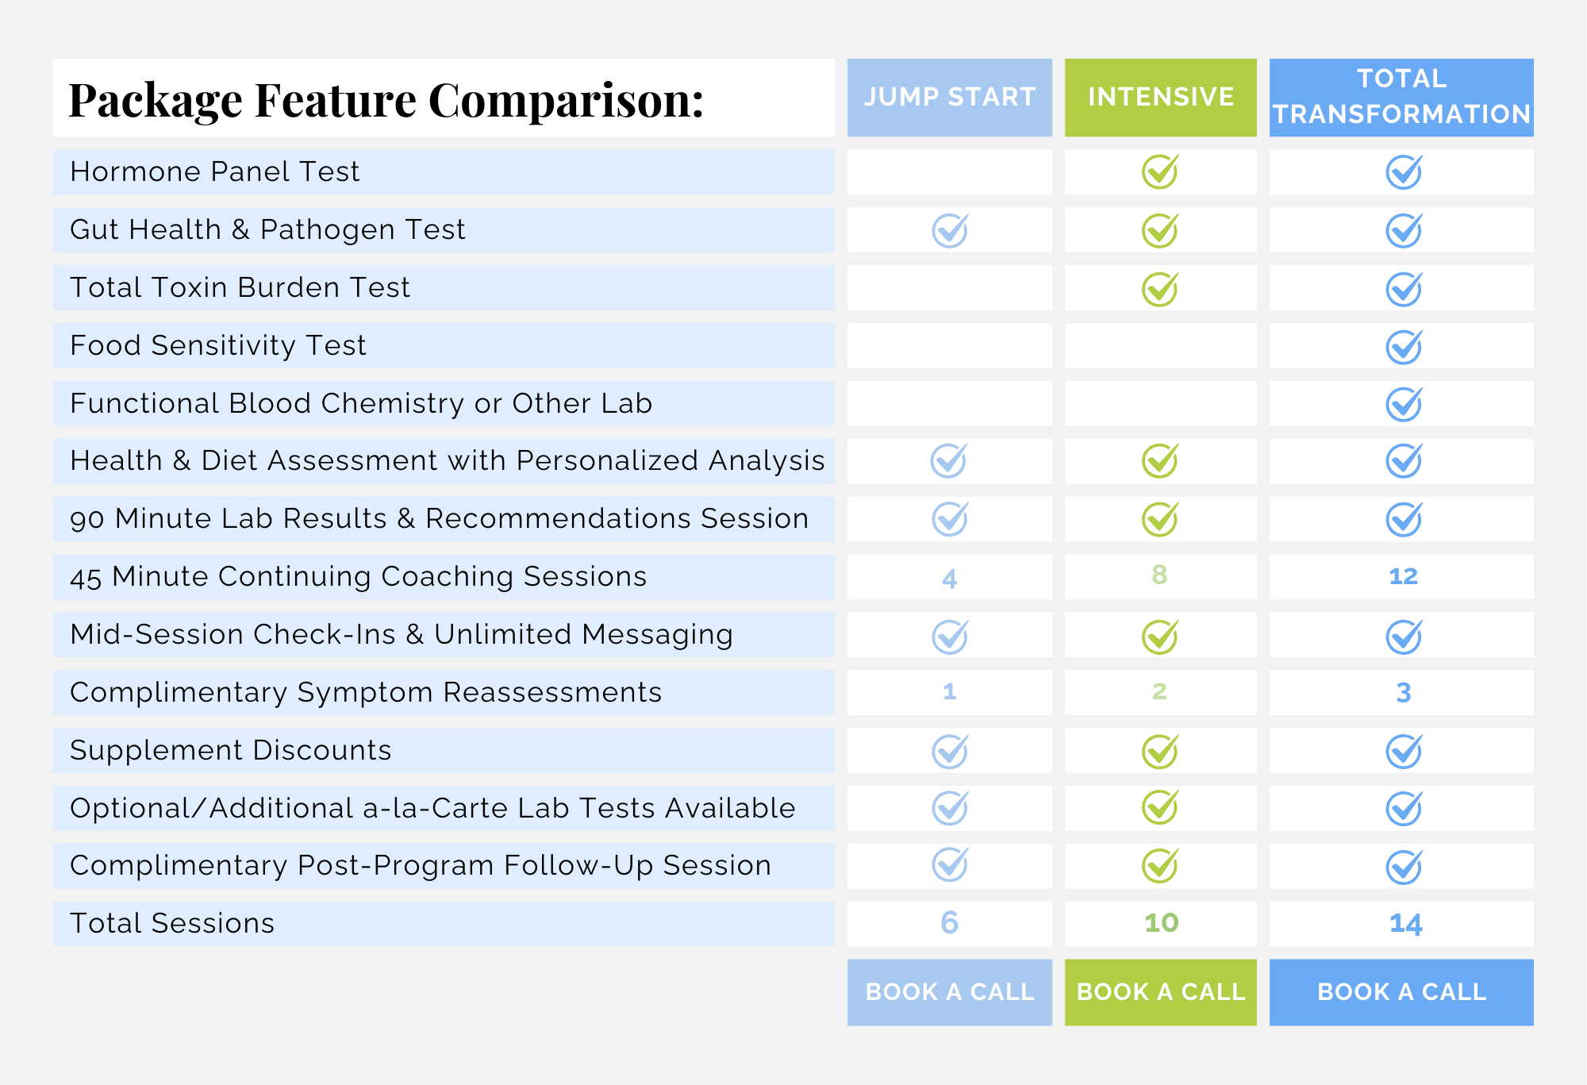Viewport: 1587px width, 1085px height.
Task: Click Intensive's Hormone Panel Test checkmark
Action: tap(1159, 172)
